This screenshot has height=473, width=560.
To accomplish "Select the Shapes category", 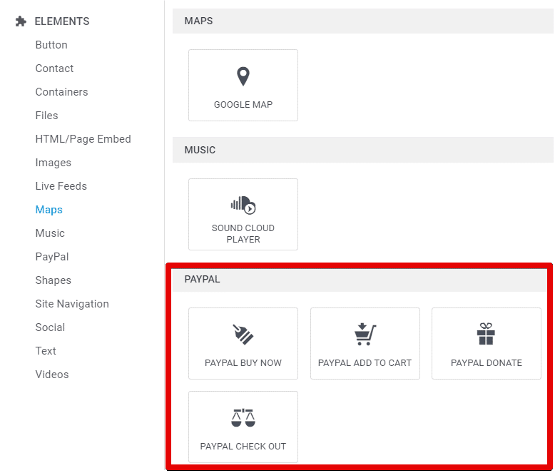I will [54, 280].
